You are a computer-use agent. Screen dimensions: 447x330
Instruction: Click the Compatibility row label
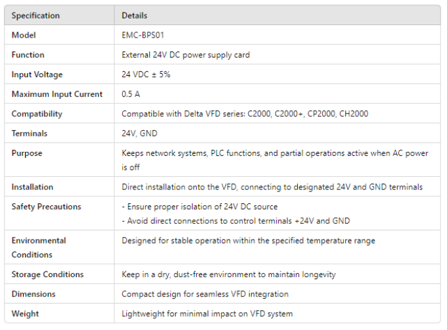[37, 114]
